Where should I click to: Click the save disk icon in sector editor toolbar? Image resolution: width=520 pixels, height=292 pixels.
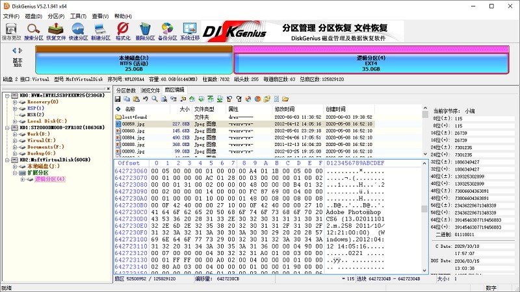point(118,99)
